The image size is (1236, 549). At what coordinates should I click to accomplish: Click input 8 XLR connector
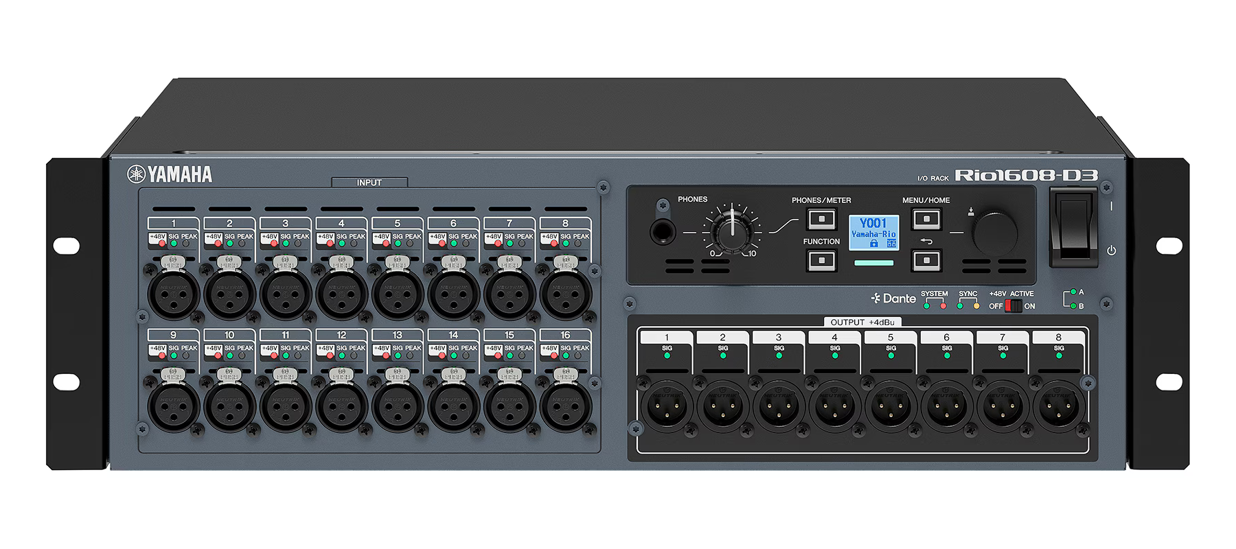[x=565, y=294]
